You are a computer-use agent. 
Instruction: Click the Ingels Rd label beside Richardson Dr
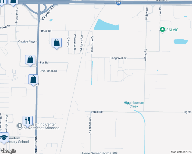[97, 112]
